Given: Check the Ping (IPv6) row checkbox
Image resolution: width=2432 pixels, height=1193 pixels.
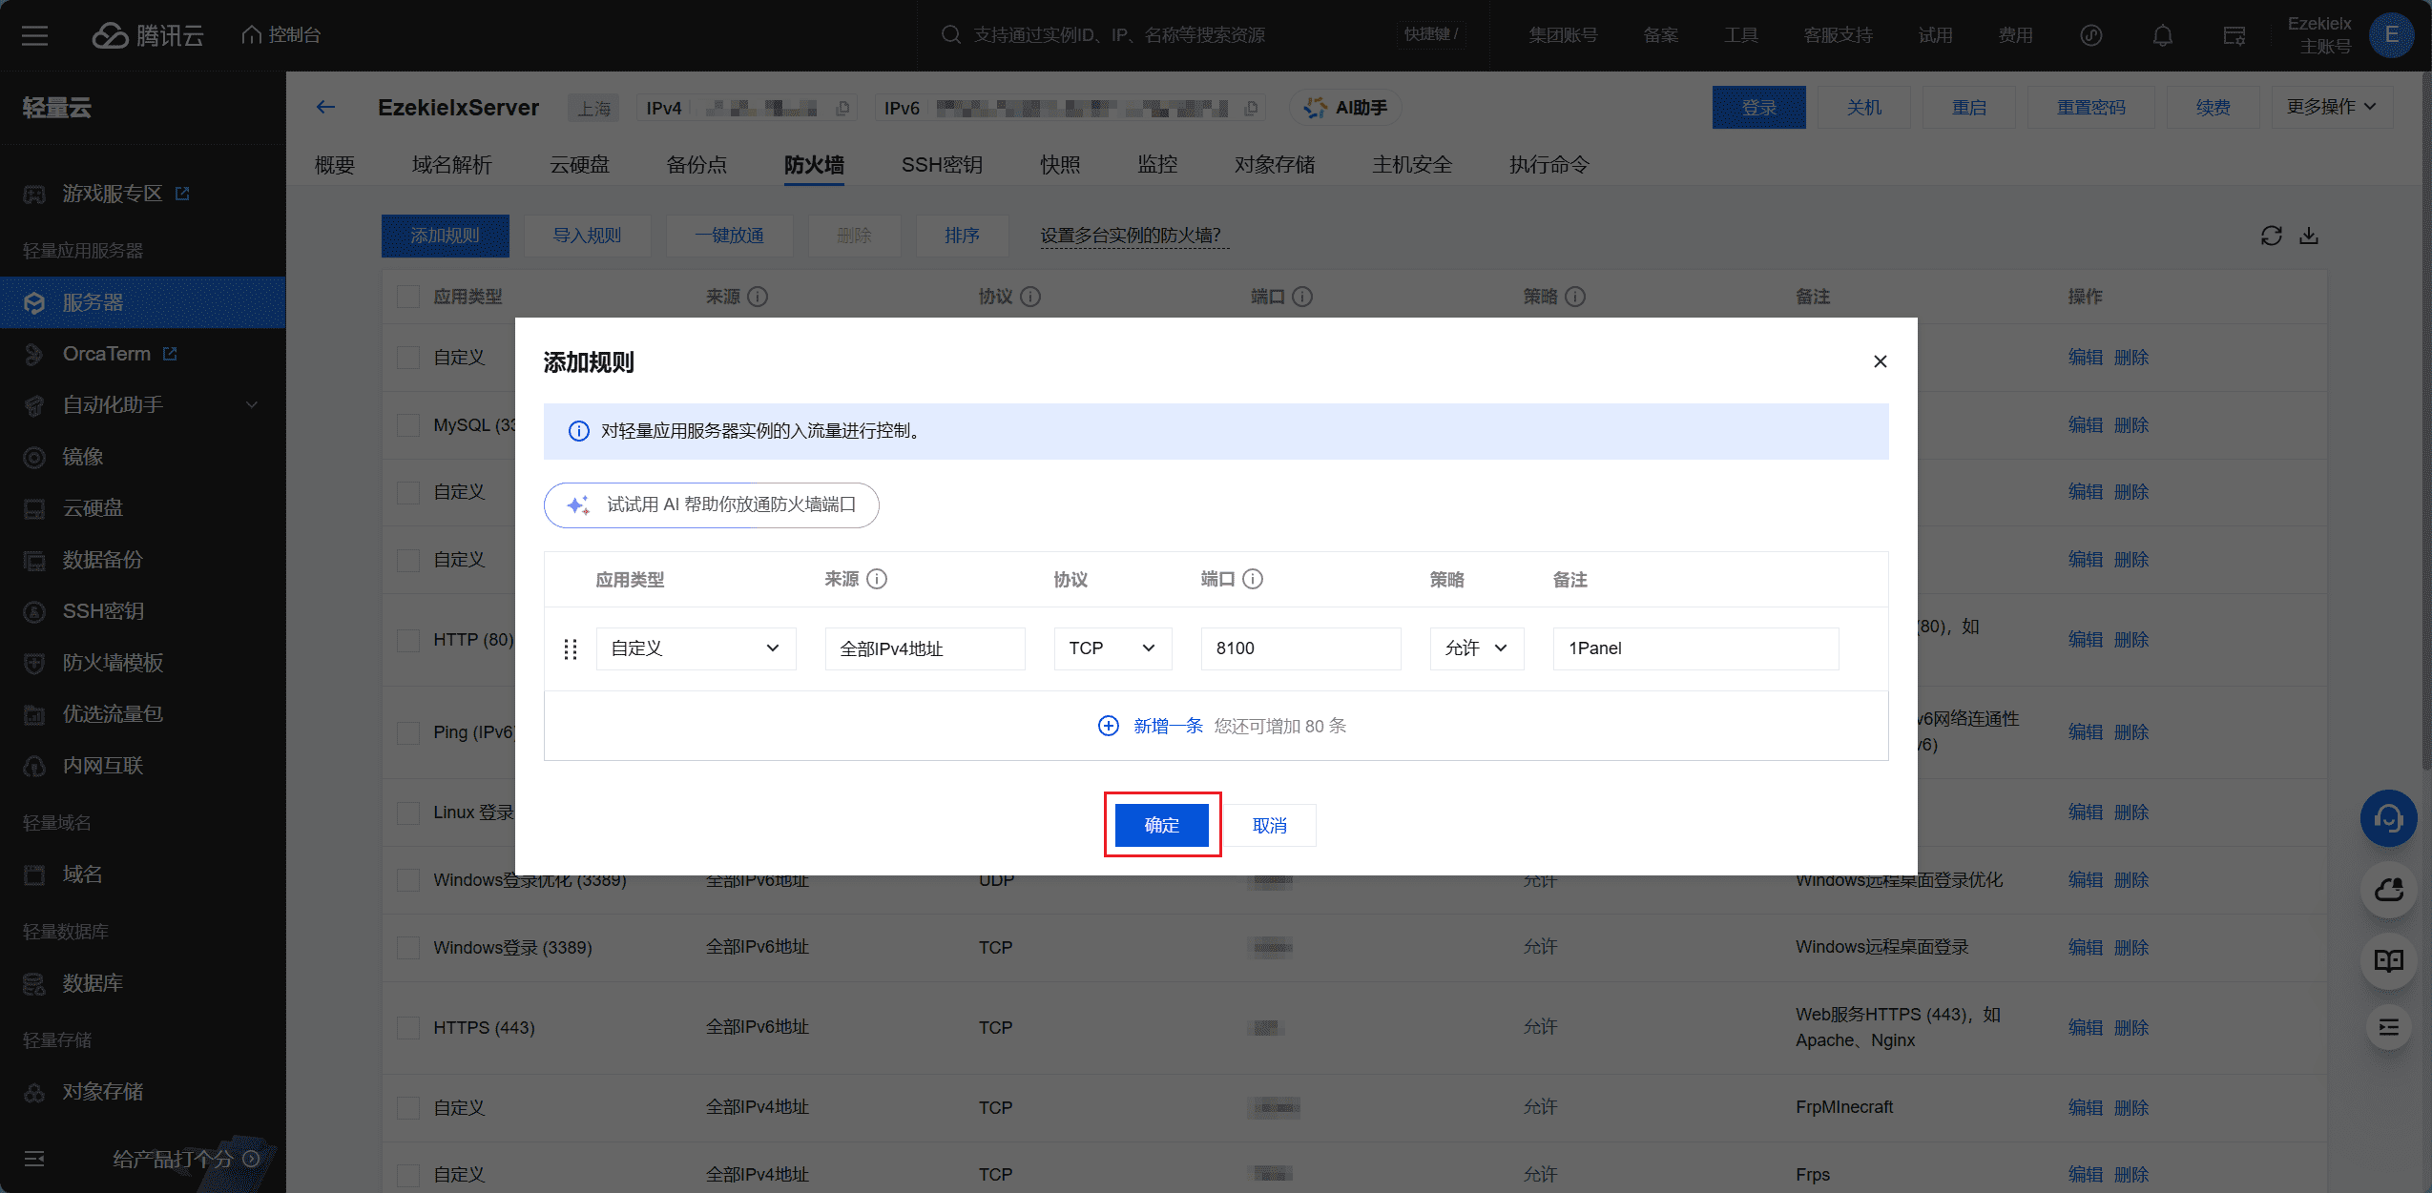Looking at the screenshot, I should pos(408,732).
